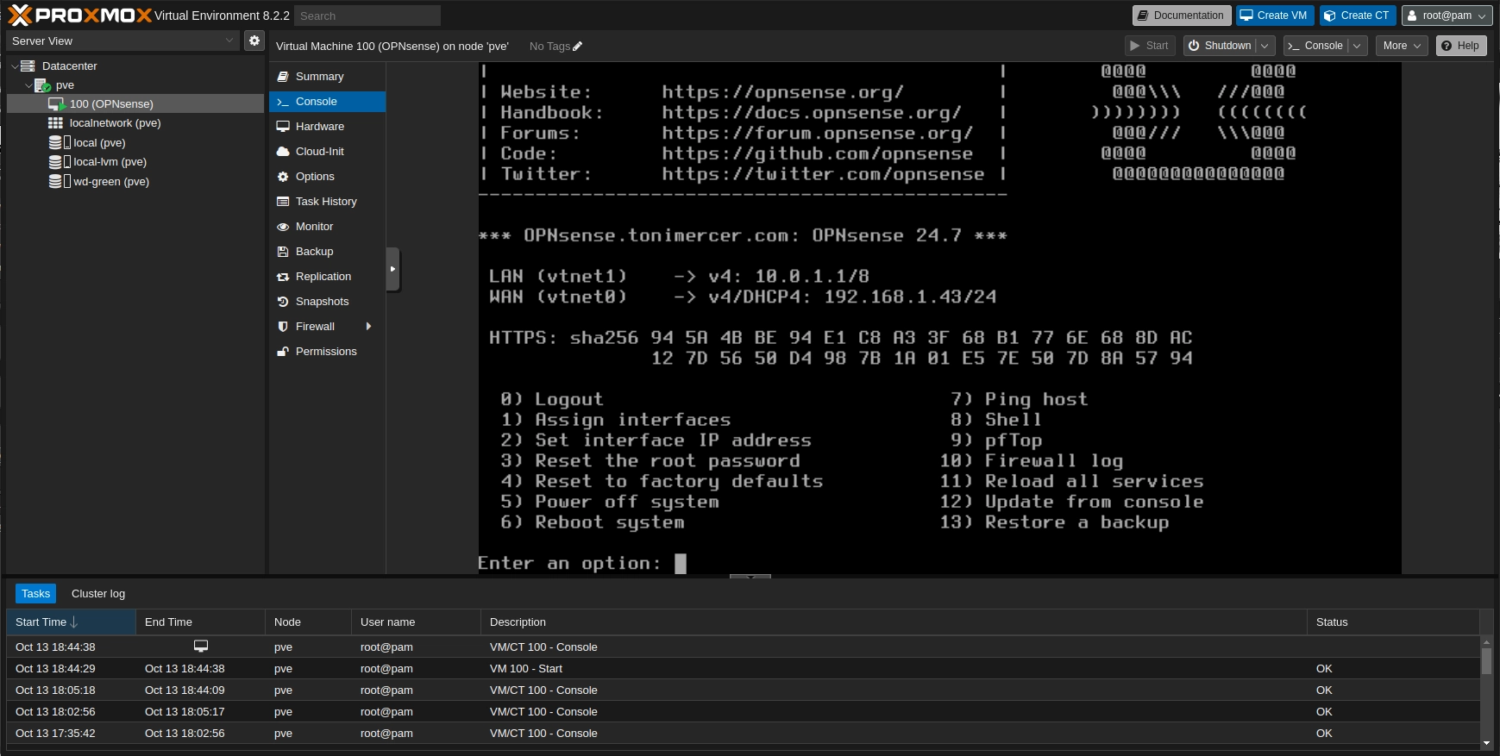The height and width of the screenshot is (756, 1500).
Task: Click the Help button label
Action: click(1468, 46)
